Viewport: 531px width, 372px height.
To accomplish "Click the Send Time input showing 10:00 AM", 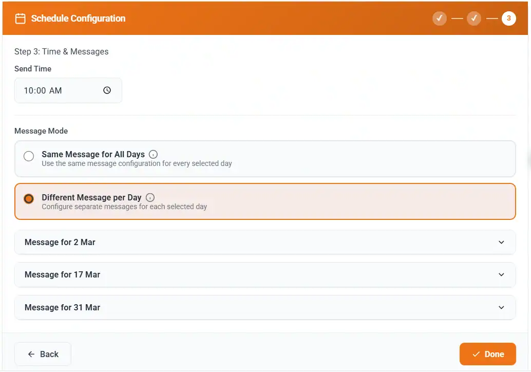I will click(62, 89).
